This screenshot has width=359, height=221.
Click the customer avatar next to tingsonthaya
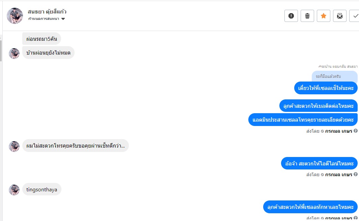coord(14,190)
